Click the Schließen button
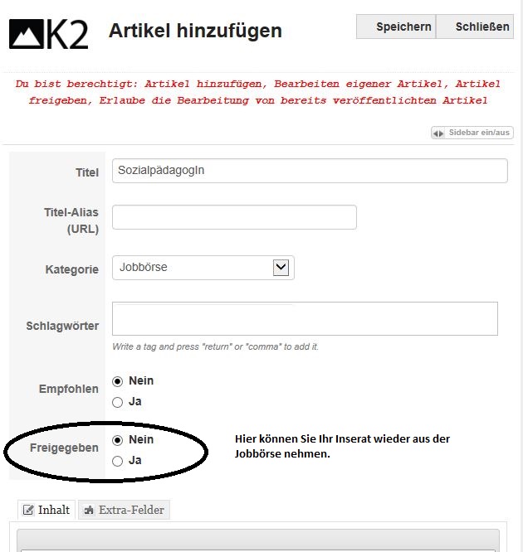 (x=475, y=27)
